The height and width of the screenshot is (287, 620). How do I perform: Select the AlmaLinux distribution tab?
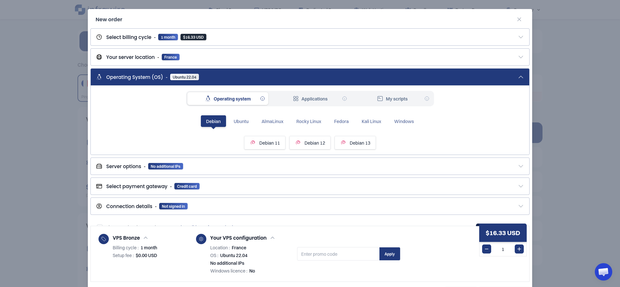coord(273,121)
